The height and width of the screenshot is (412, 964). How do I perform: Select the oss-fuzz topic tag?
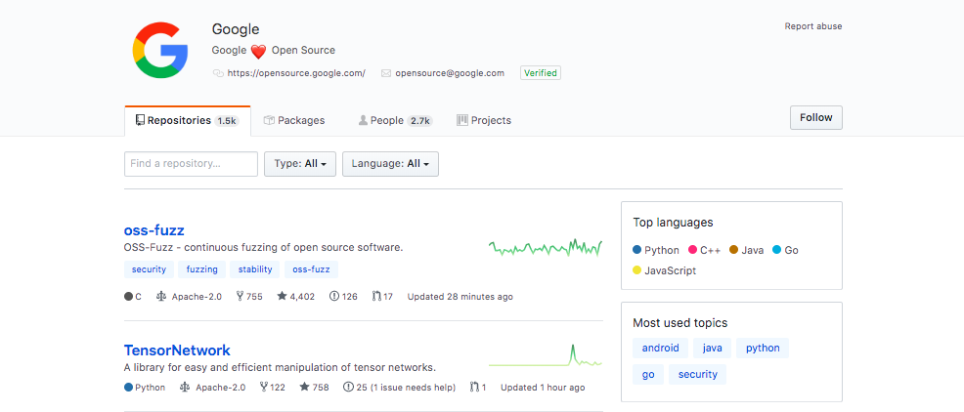point(311,269)
